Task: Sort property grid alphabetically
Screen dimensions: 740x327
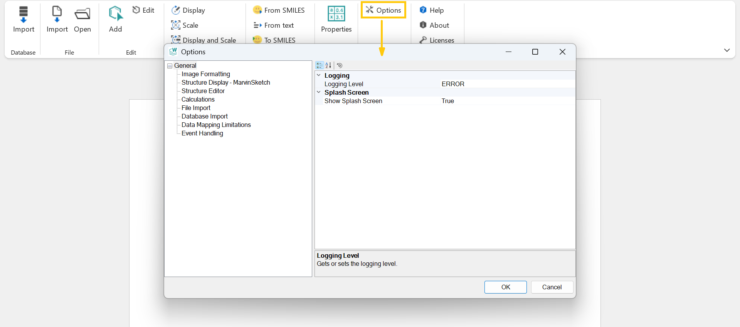Action: (x=328, y=65)
